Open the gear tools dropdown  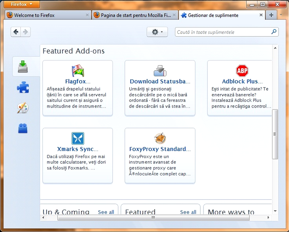(157, 32)
